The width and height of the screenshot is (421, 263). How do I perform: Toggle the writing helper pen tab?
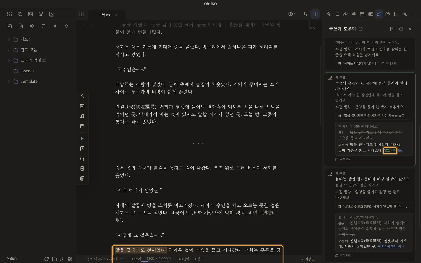point(379,14)
